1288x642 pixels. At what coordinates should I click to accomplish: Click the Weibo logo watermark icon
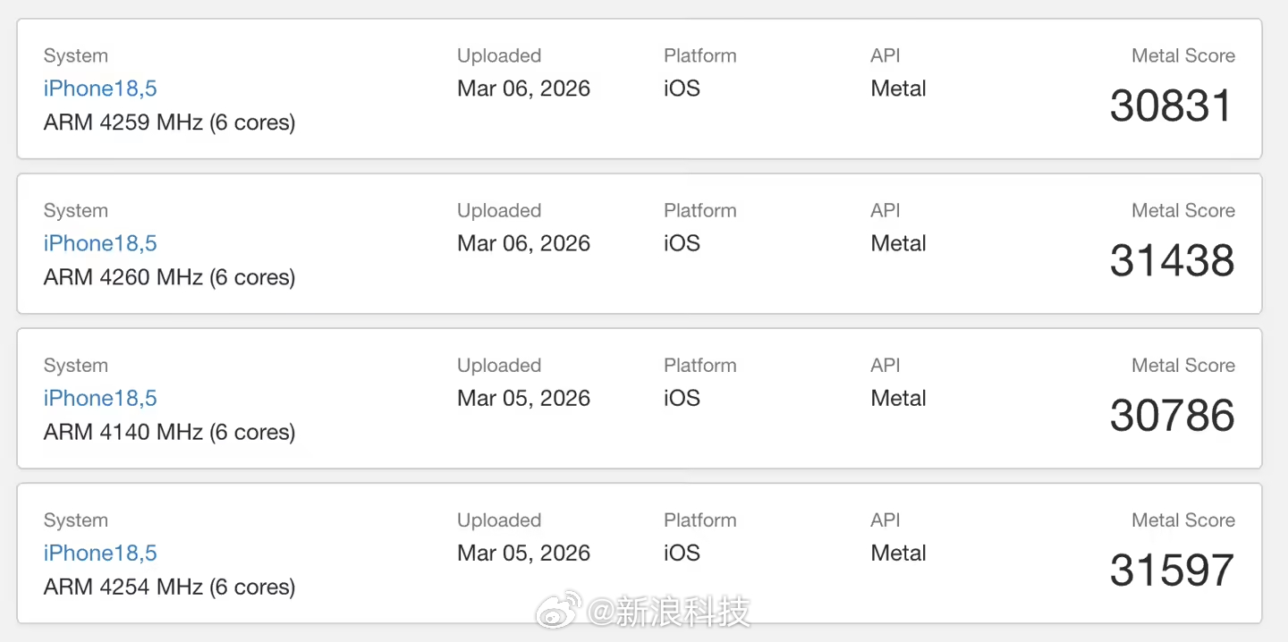point(559,612)
